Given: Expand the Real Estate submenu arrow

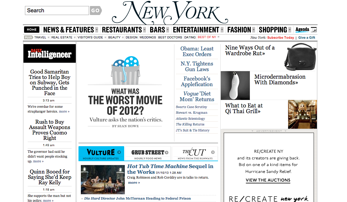Looking at the screenshot, I should click(74, 38).
